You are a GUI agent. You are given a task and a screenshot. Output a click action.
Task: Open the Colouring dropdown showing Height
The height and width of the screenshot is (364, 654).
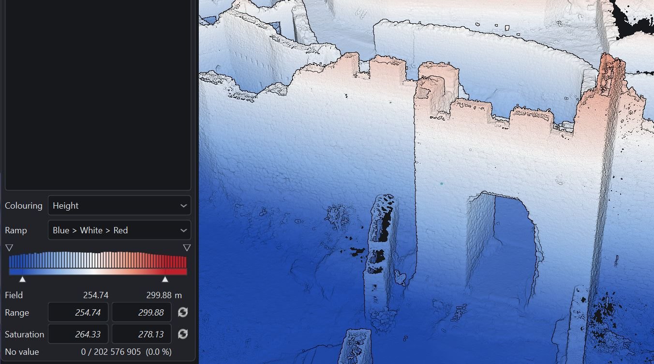point(119,205)
